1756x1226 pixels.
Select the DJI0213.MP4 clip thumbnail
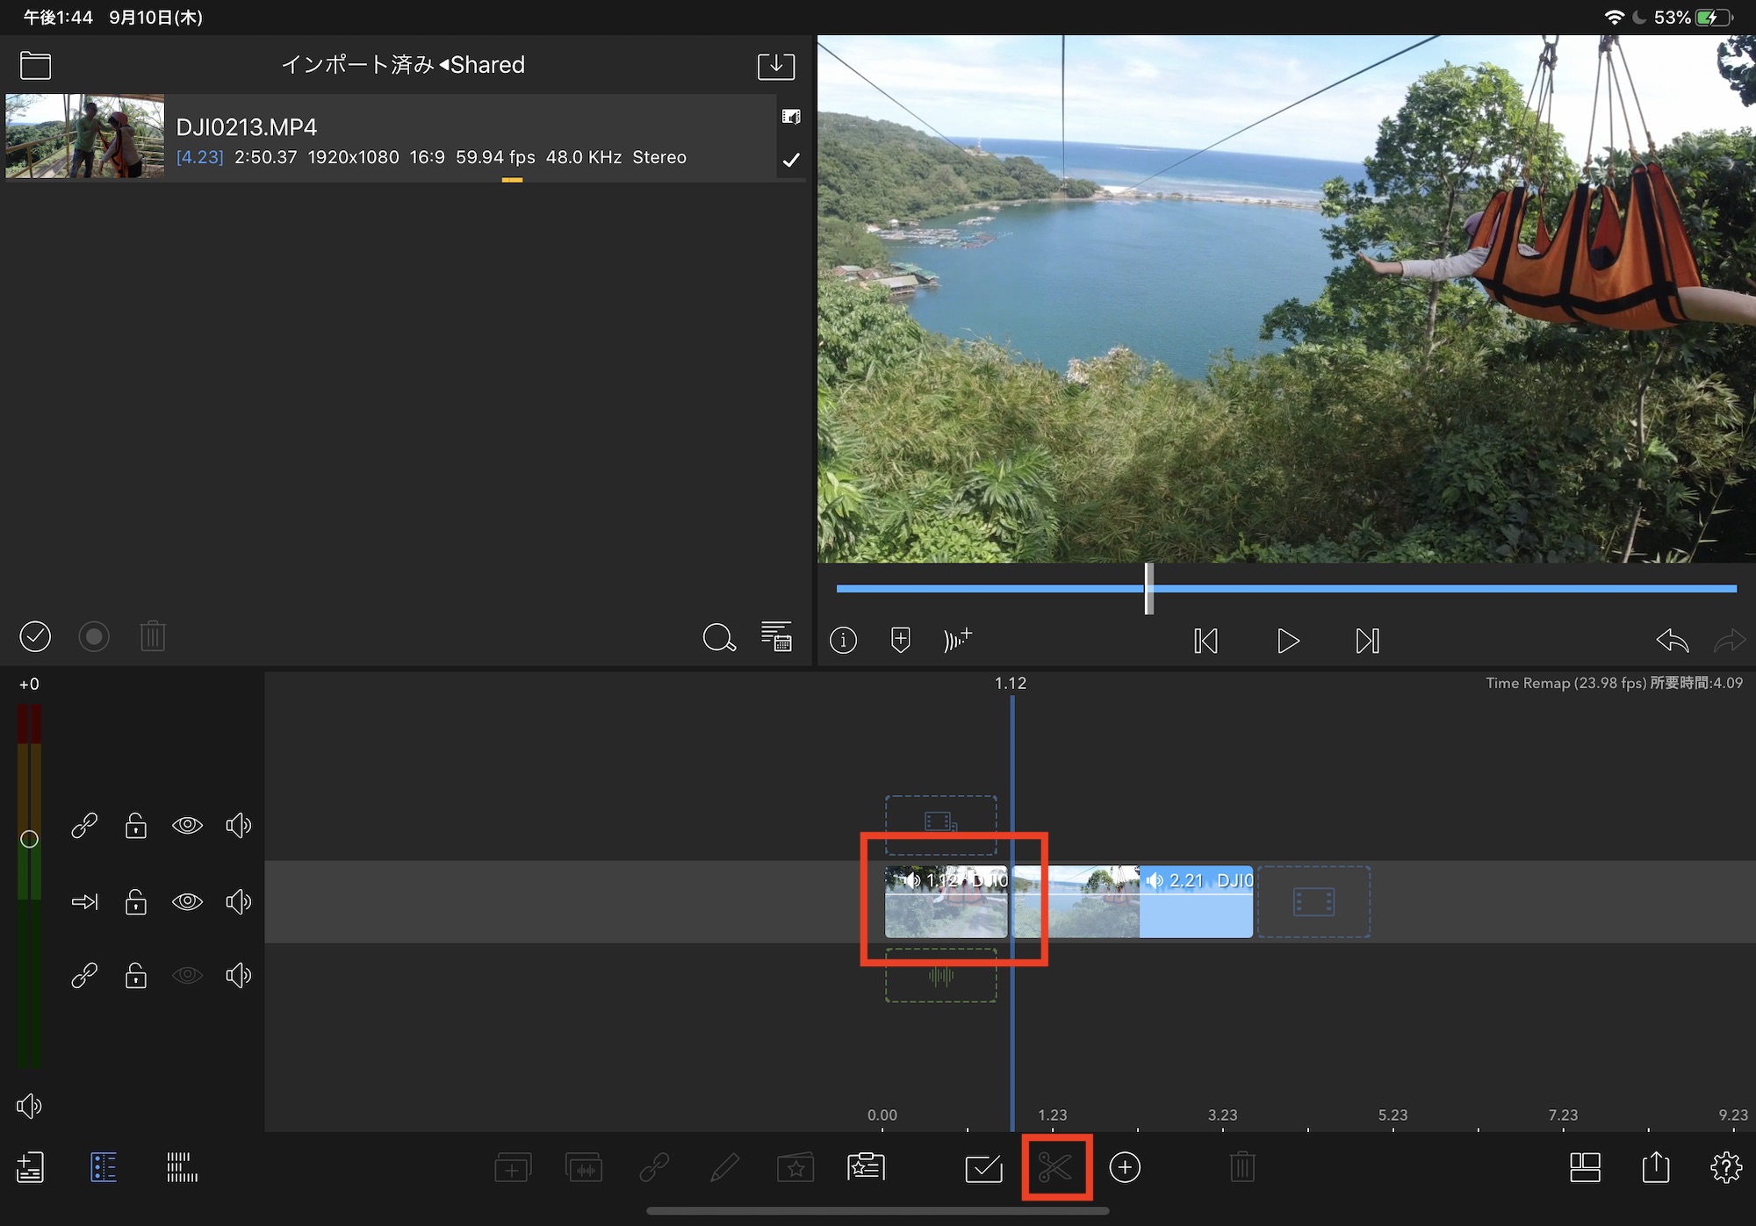click(84, 137)
